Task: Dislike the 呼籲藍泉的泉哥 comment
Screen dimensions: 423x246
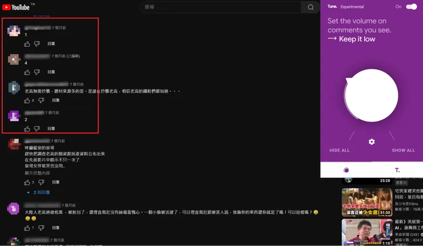Action: (41, 183)
